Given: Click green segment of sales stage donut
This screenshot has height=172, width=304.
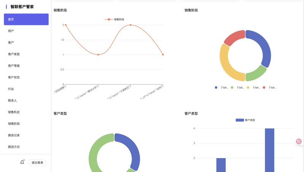Looking at the screenshot, I should 256,74.
